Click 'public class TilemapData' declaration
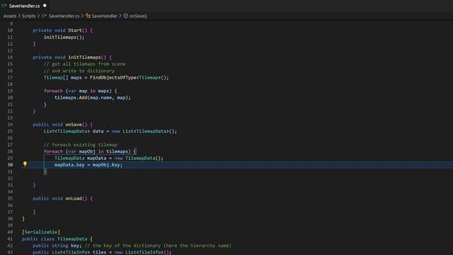The image size is (453, 255). [x=55, y=239]
